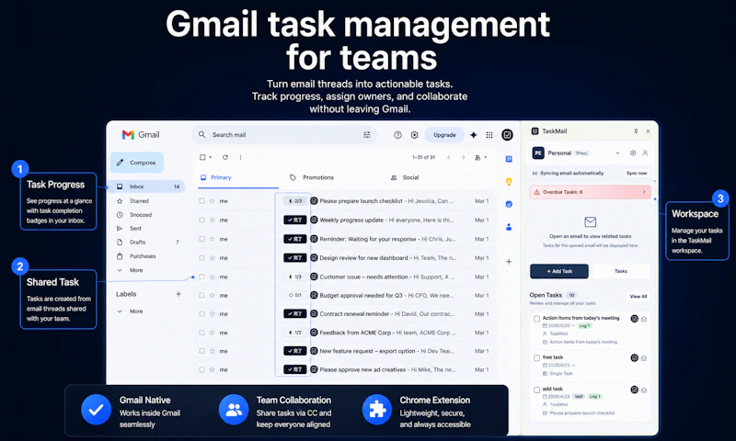This screenshot has width=736, height=441.
Task: Check 'Action items from today's meeting' task
Action: pos(536,319)
